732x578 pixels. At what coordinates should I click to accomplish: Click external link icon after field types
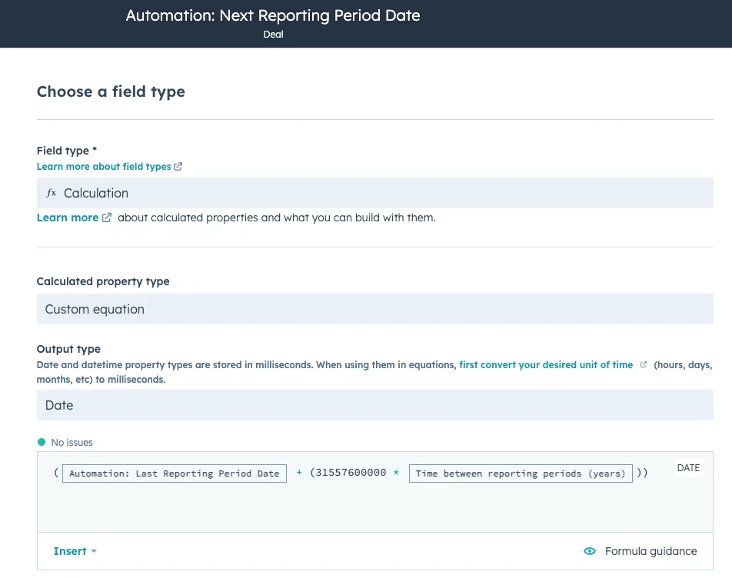(178, 167)
